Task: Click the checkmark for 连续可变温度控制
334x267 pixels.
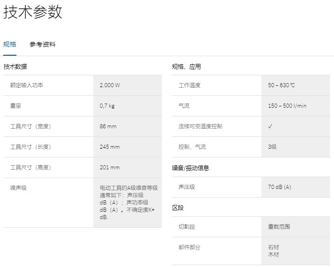Action: click(270, 126)
